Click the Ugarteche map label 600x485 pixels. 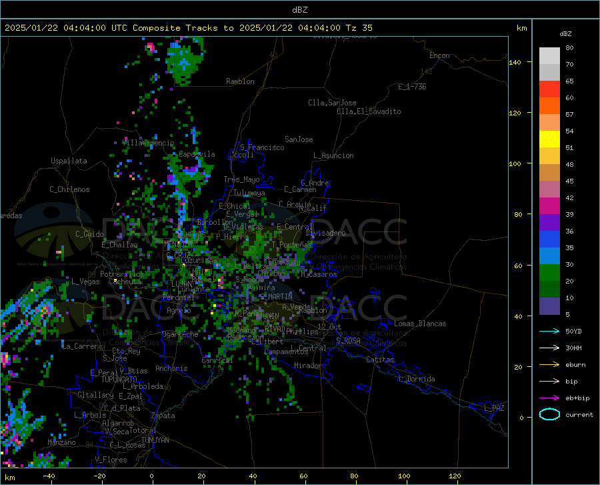(x=180, y=334)
